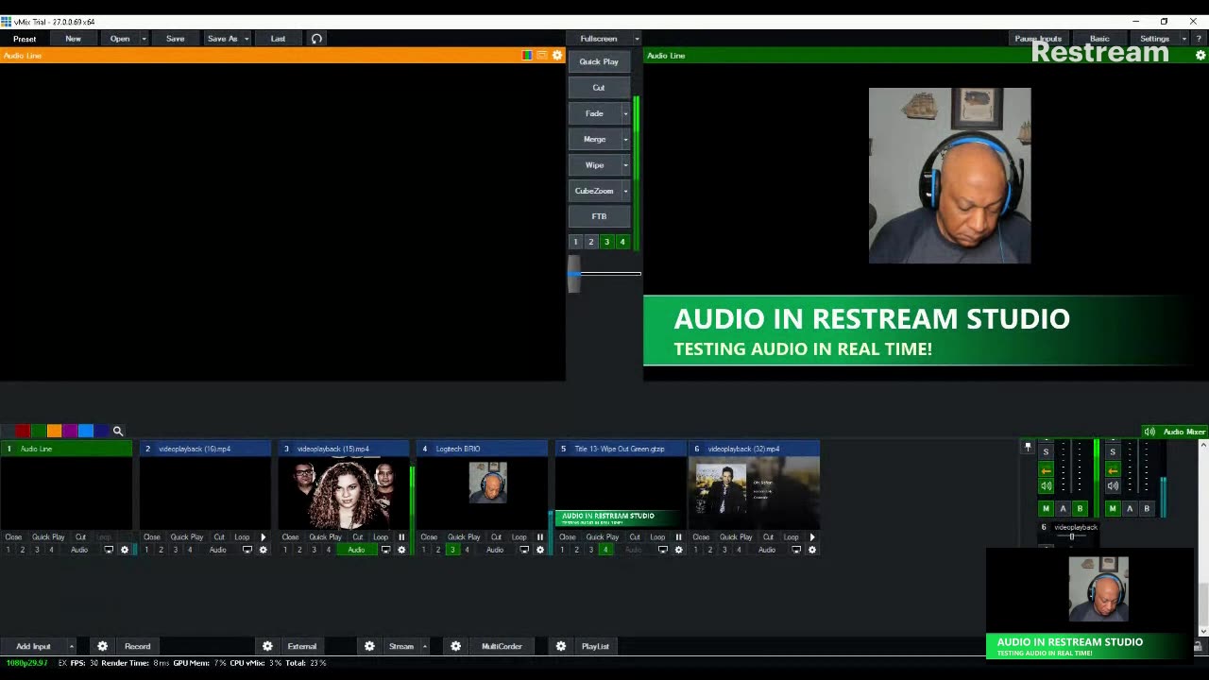
Task: Toggle transition overlay 1 button
Action: click(x=575, y=242)
